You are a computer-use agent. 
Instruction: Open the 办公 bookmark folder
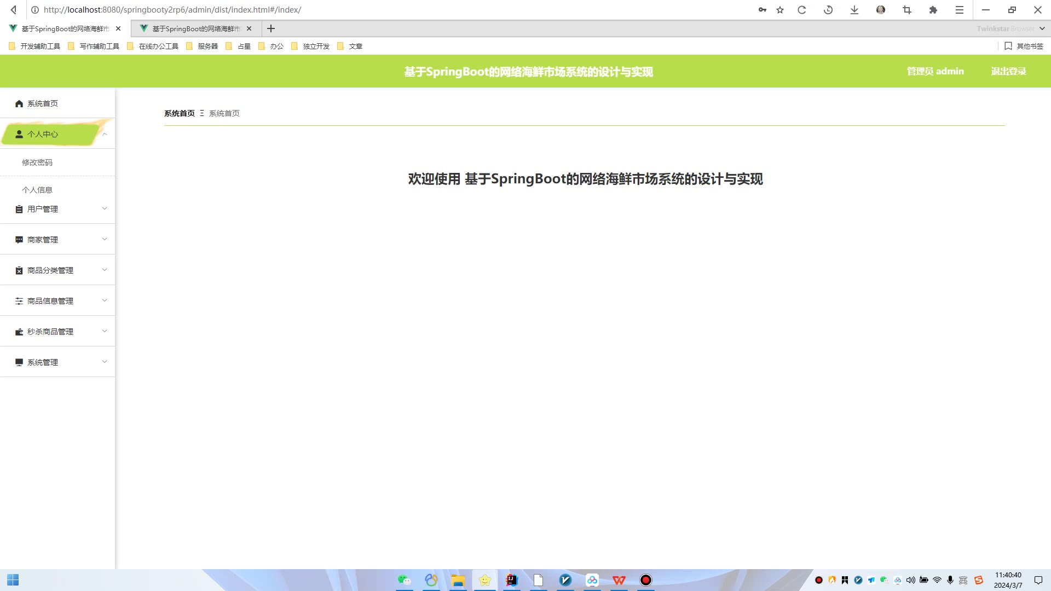(x=271, y=46)
